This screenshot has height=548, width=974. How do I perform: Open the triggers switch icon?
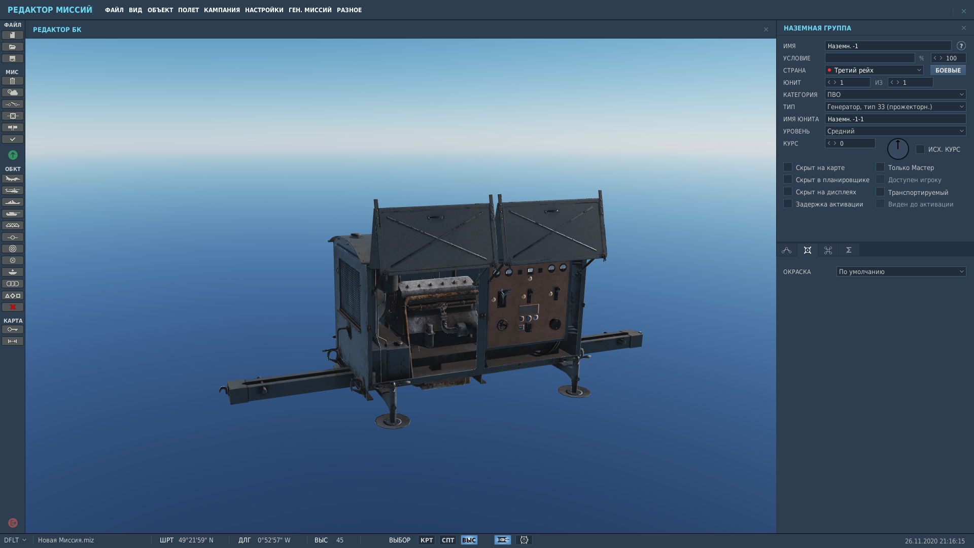(13, 104)
